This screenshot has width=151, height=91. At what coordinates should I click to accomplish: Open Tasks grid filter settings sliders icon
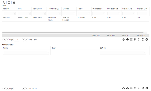coord(135,39)
